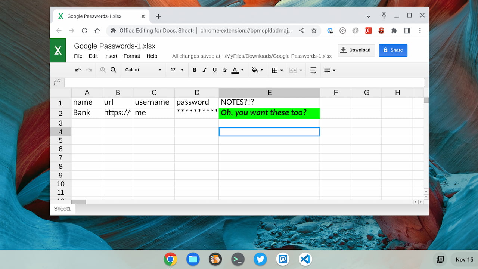
Task: Open Chrome three-dot menu
Action: point(420,31)
